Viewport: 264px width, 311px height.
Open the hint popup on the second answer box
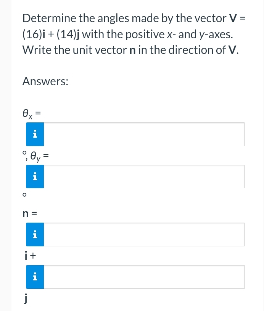pyautogui.click(x=35, y=176)
